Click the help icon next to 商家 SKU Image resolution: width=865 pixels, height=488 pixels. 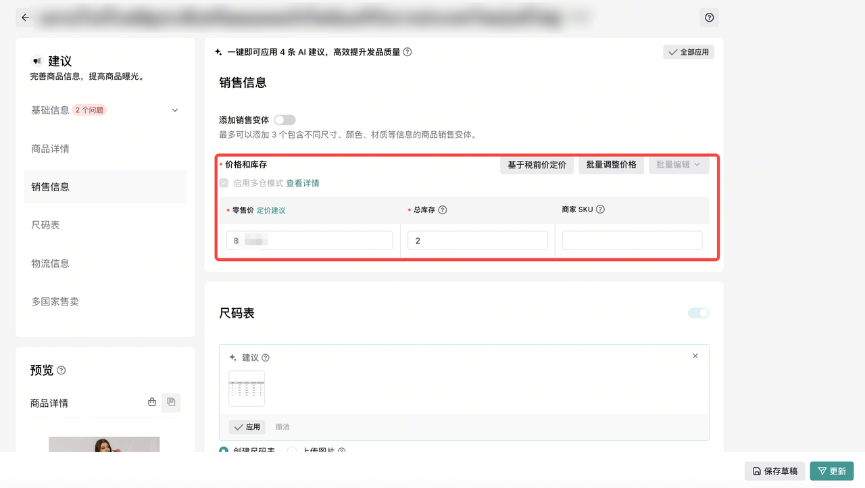pos(600,210)
